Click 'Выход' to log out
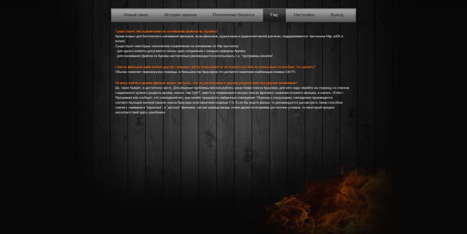 (337, 15)
